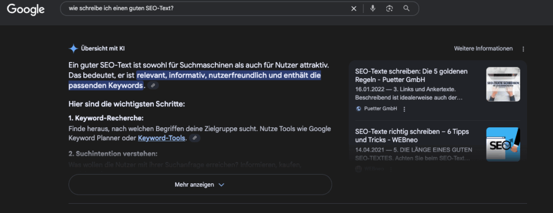Open the Puetter GmbH article thumbnail

(503, 84)
